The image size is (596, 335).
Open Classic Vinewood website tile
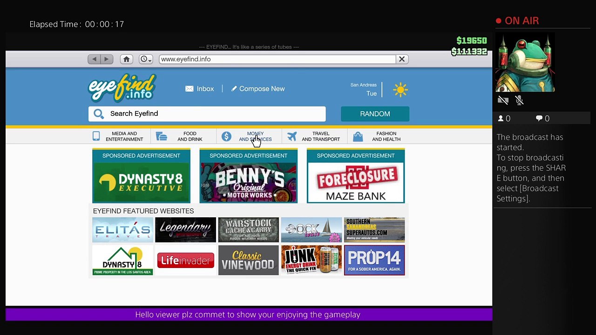pos(248,261)
